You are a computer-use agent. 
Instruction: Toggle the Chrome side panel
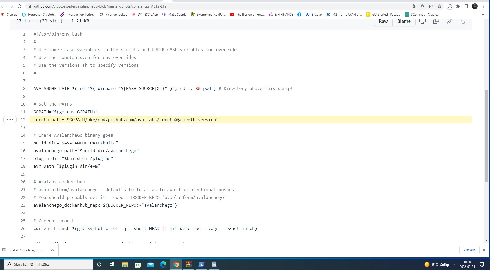pos(467,6)
